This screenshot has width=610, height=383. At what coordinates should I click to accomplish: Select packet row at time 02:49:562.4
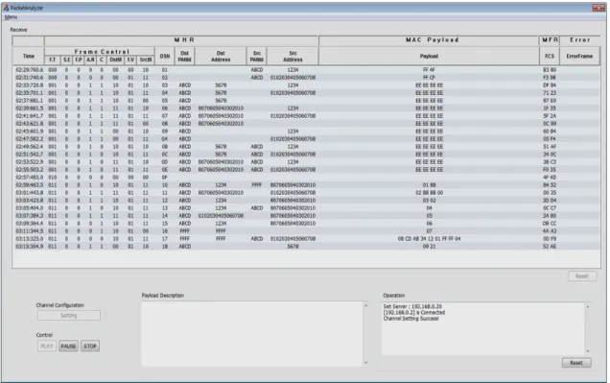click(306, 147)
